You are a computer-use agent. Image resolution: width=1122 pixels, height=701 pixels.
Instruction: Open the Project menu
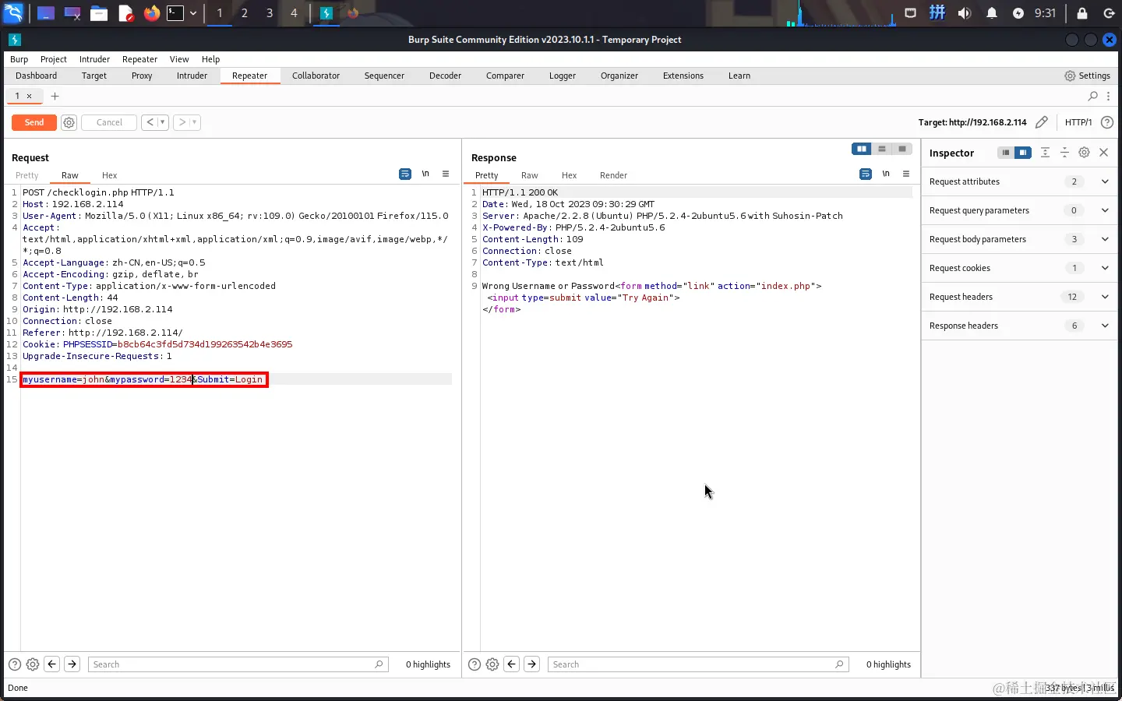54,59
